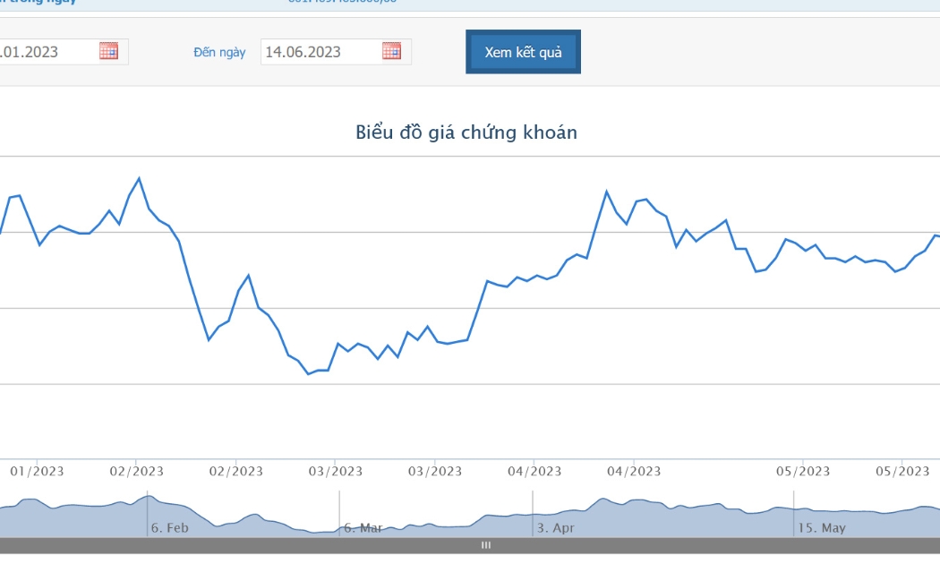
Task: Click the first 02/2023 x-axis label
Action: (137, 472)
